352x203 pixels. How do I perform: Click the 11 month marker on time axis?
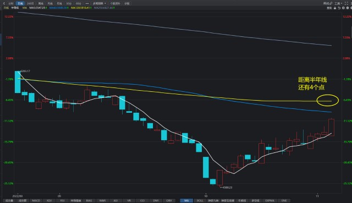(x=317, y=196)
